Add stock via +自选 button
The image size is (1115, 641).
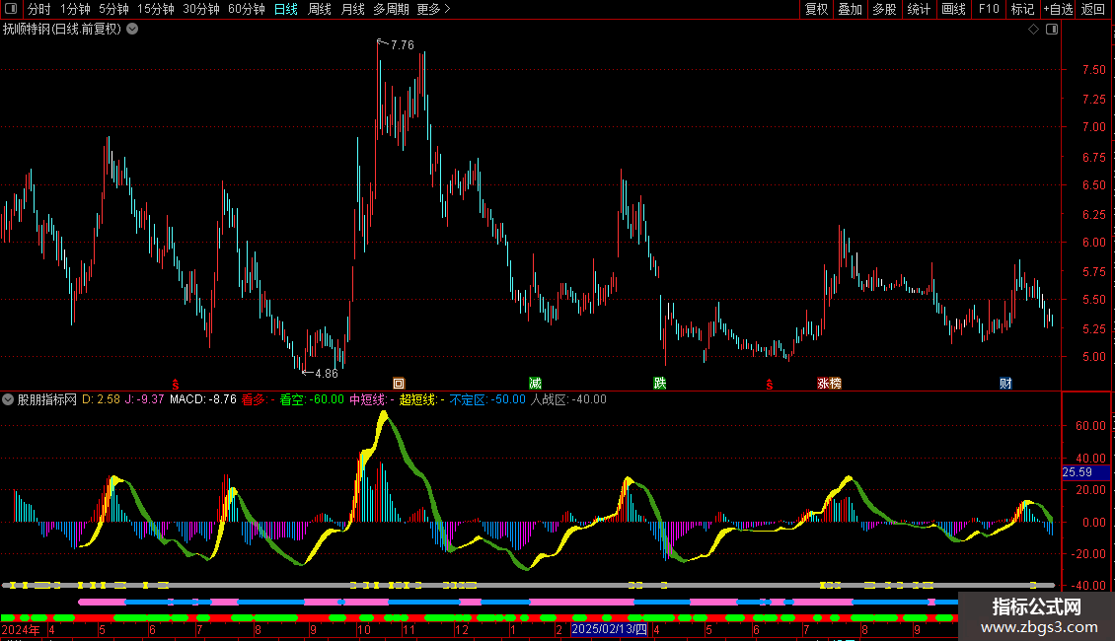1058,9
